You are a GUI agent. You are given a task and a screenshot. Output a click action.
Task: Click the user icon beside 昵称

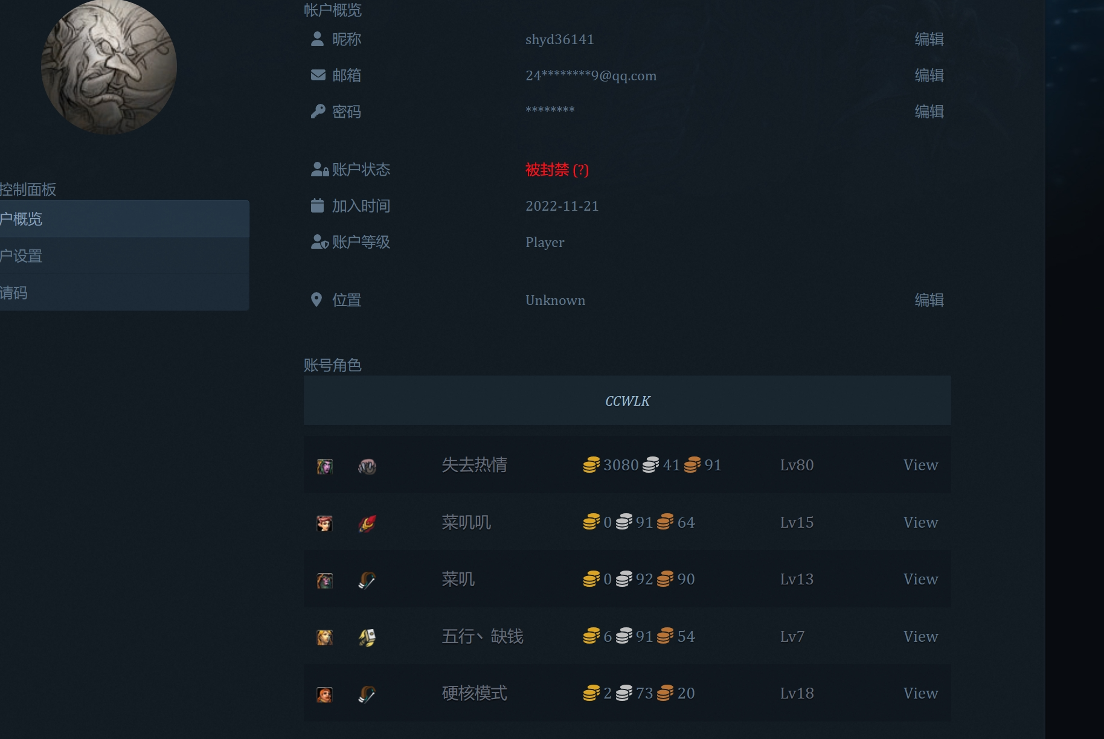coord(316,39)
